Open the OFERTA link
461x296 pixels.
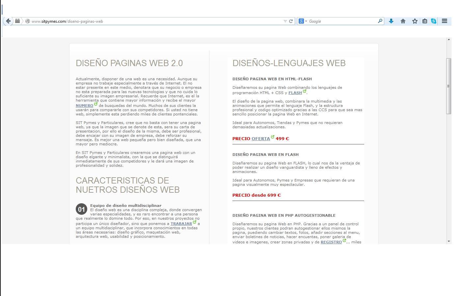(261, 139)
